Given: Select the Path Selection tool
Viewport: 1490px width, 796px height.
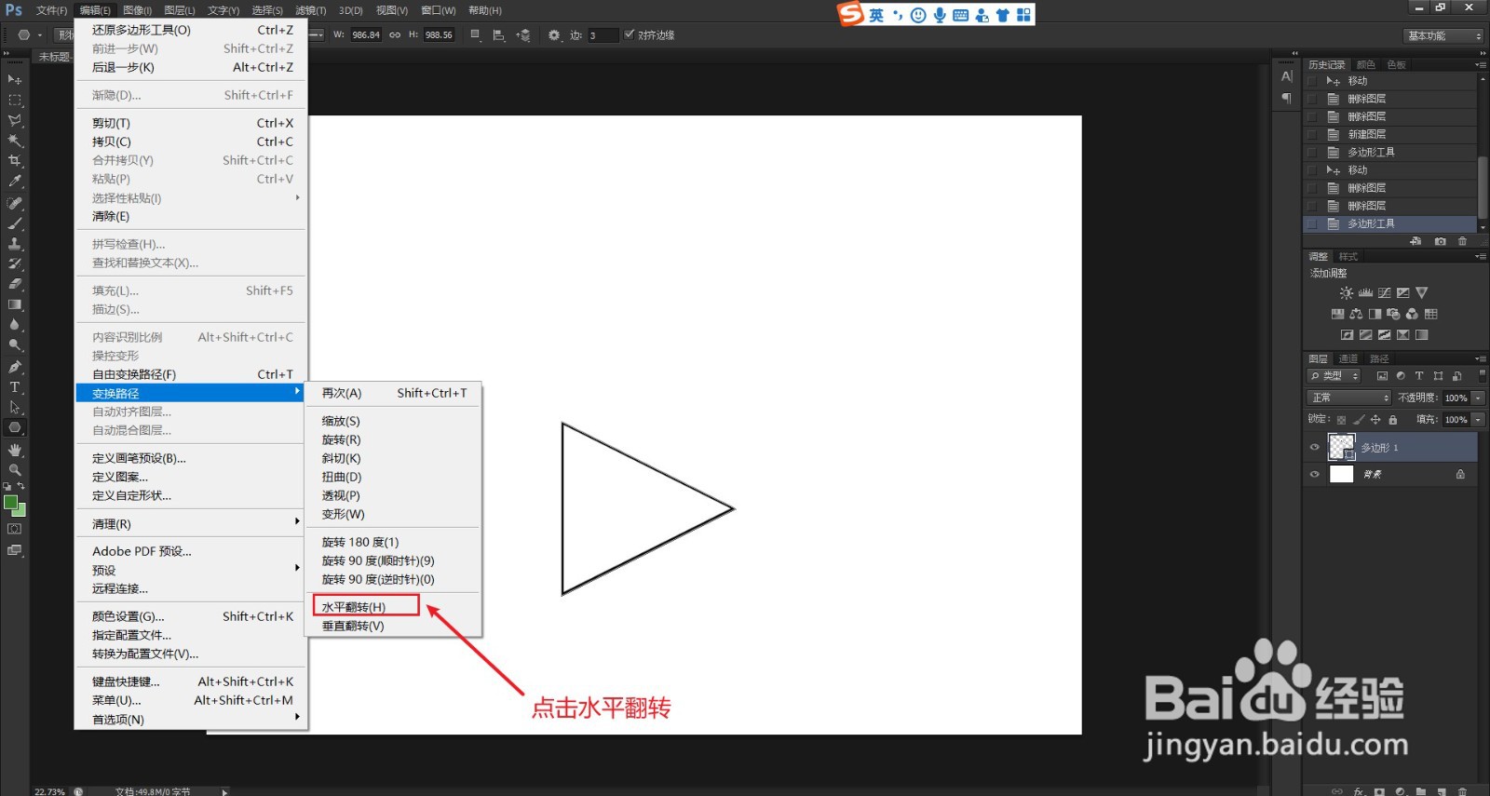Looking at the screenshot, I should click(15, 408).
